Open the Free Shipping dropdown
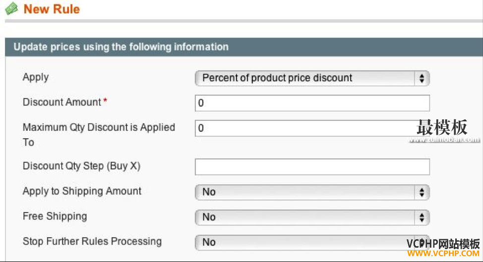The image size is (483, 262). [312, 217]
